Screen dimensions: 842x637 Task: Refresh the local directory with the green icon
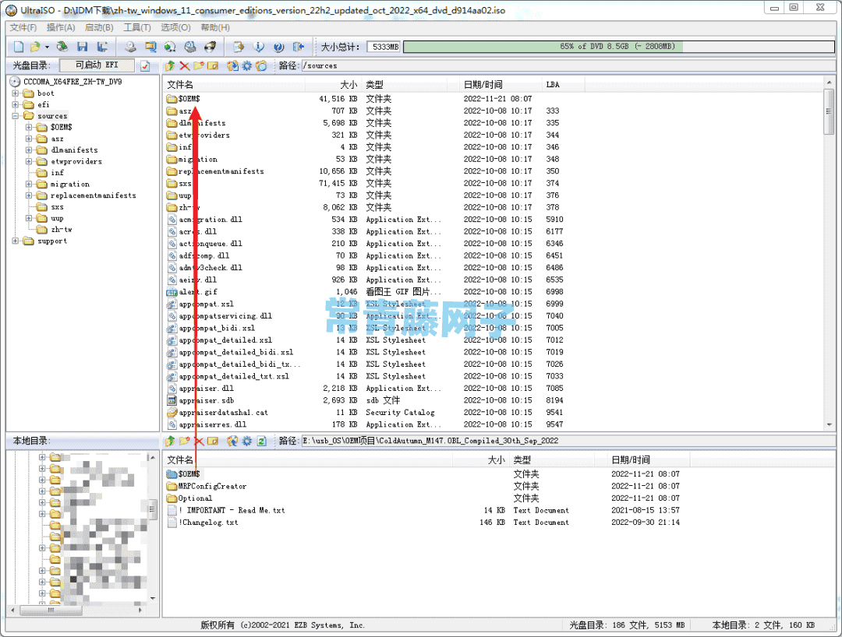click(261, 441)
